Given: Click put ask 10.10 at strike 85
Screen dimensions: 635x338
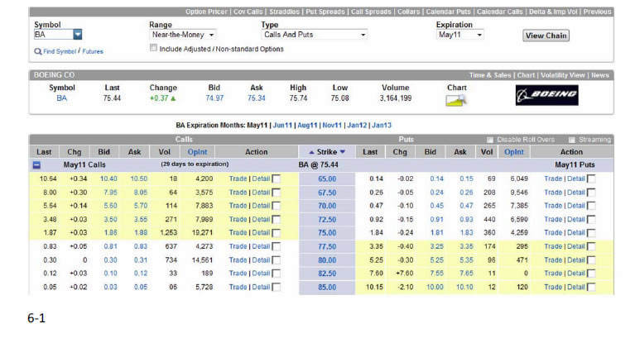Looking at the screenshot, I should (x=464, y=287).
